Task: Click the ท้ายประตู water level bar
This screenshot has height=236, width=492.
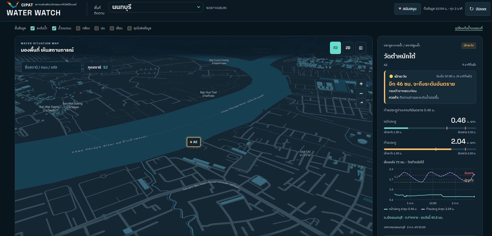Action: coord(430,149)
